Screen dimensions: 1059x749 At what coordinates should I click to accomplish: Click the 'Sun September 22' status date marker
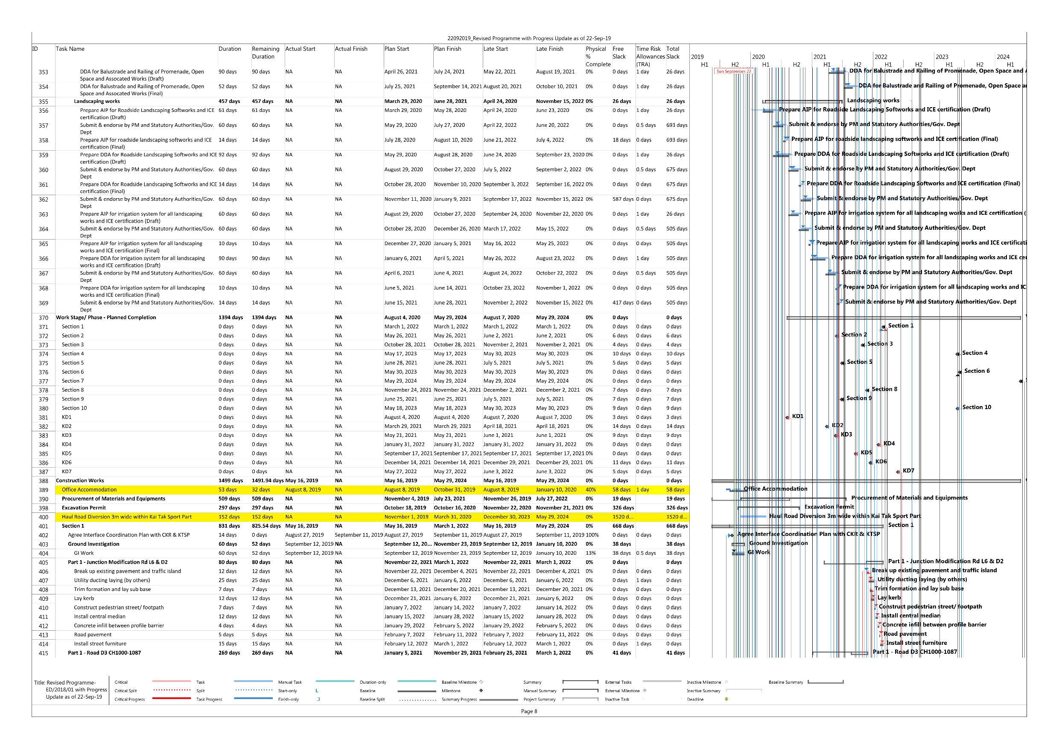pyautogui.click(x=733, y=72)
